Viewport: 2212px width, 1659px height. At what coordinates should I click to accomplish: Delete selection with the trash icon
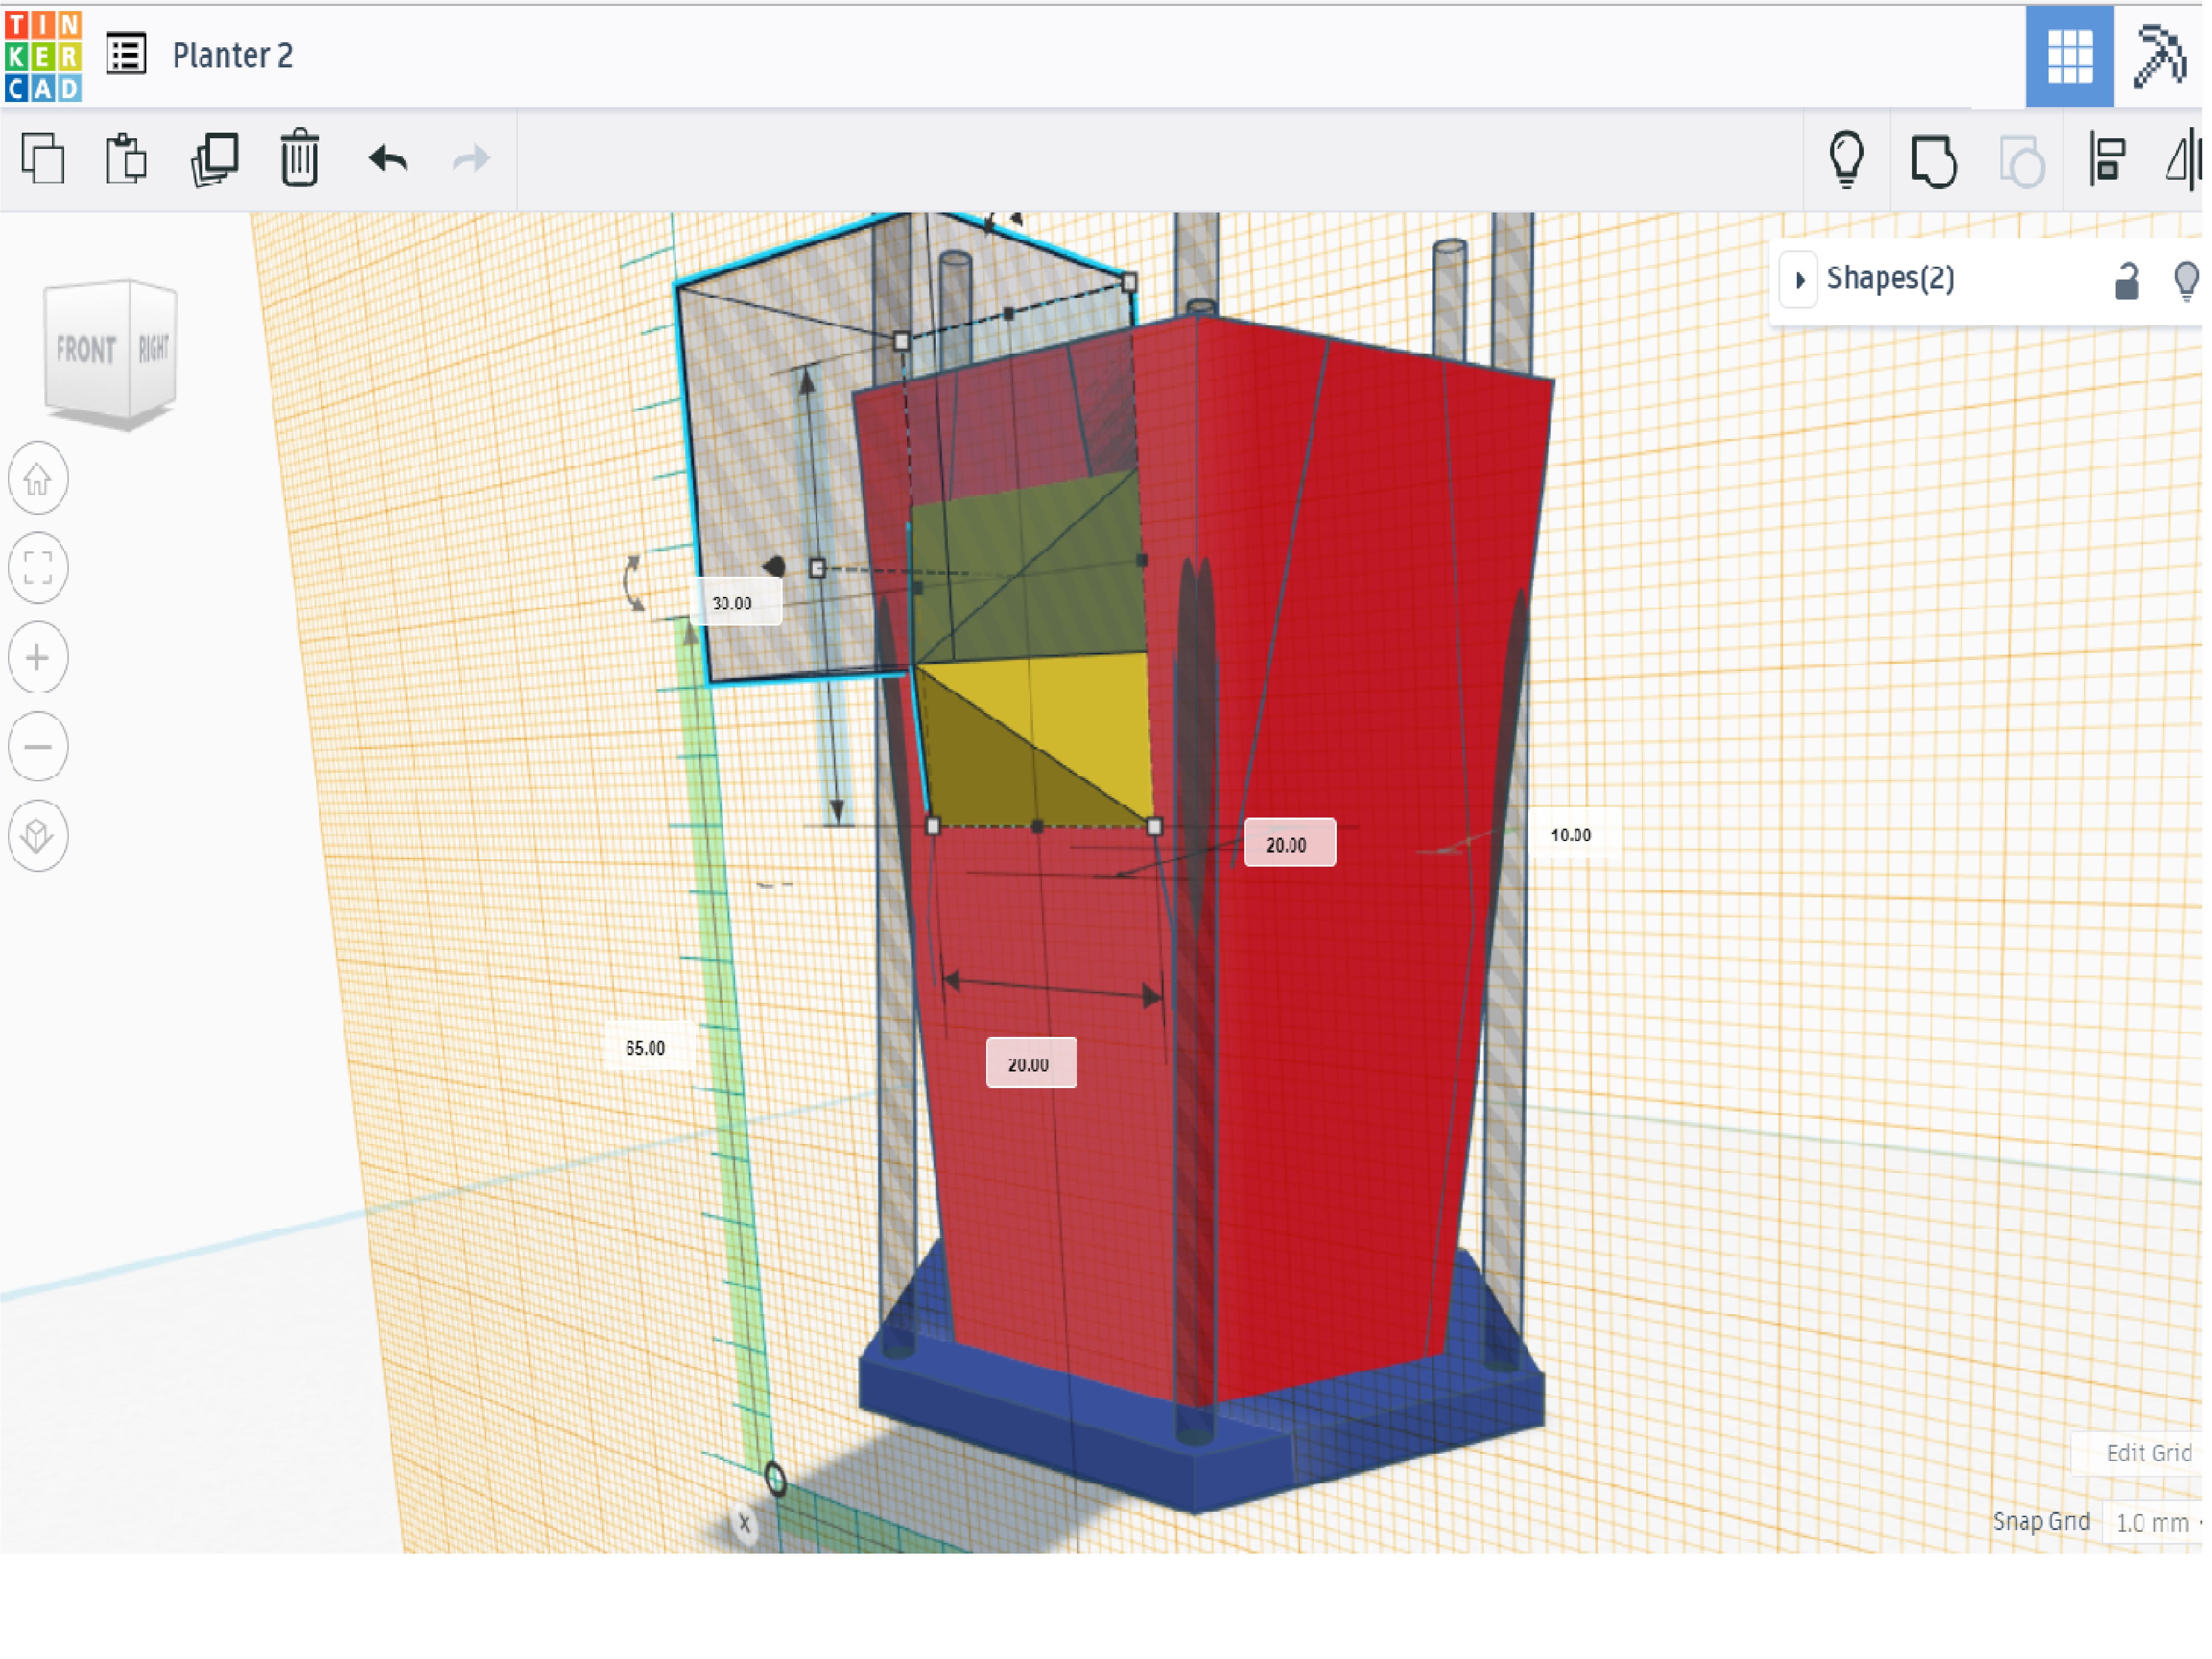[299, 158]
